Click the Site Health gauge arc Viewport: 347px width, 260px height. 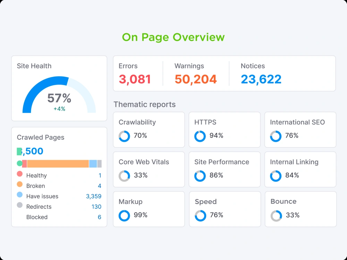point(59,95)
